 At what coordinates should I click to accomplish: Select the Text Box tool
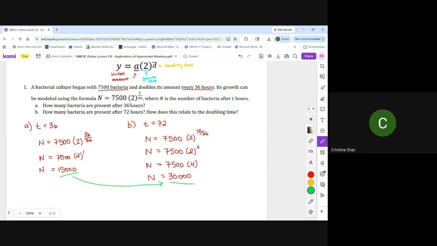322,120
